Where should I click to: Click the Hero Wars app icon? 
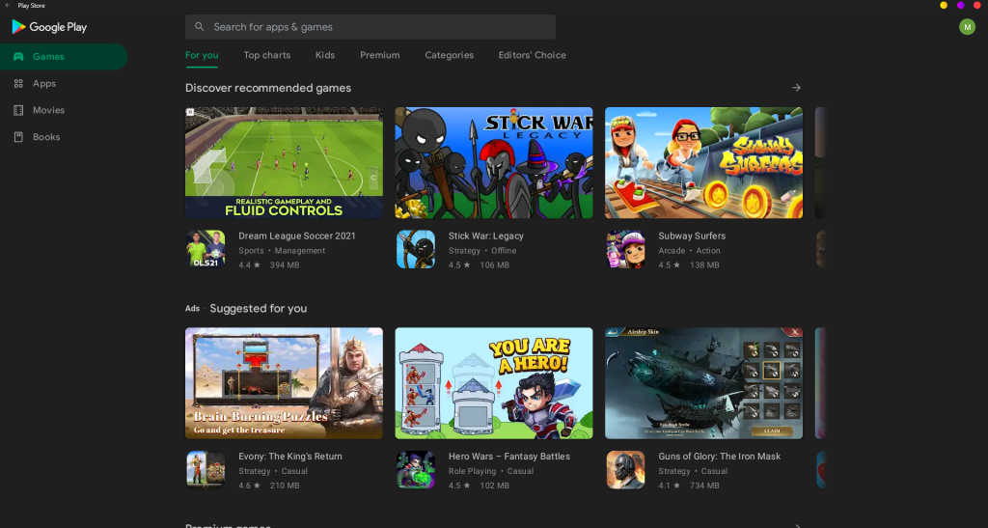(416, 469)
